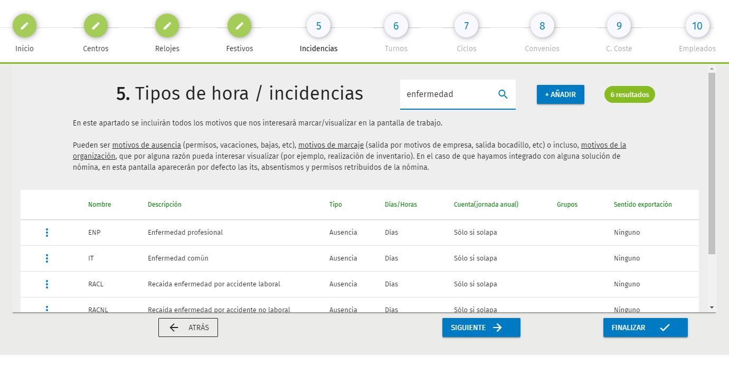Click the Ciclos step label
Screen dimensions: 729x366
pos(466,49)
